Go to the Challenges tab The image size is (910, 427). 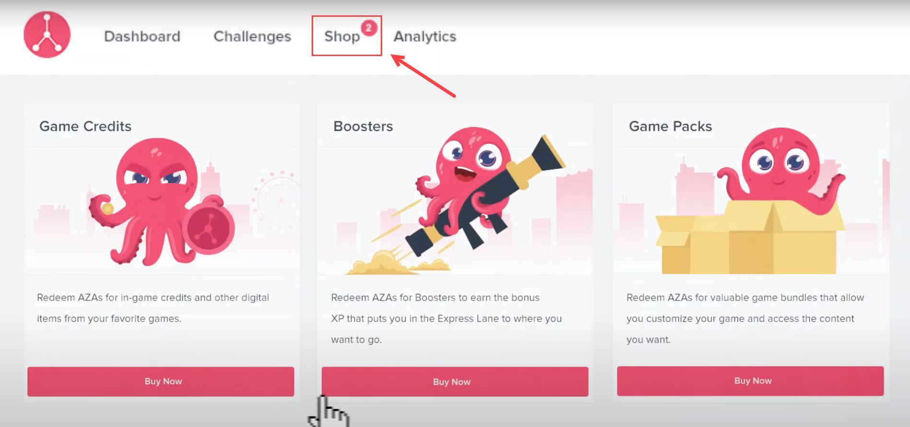coord(252,36)
